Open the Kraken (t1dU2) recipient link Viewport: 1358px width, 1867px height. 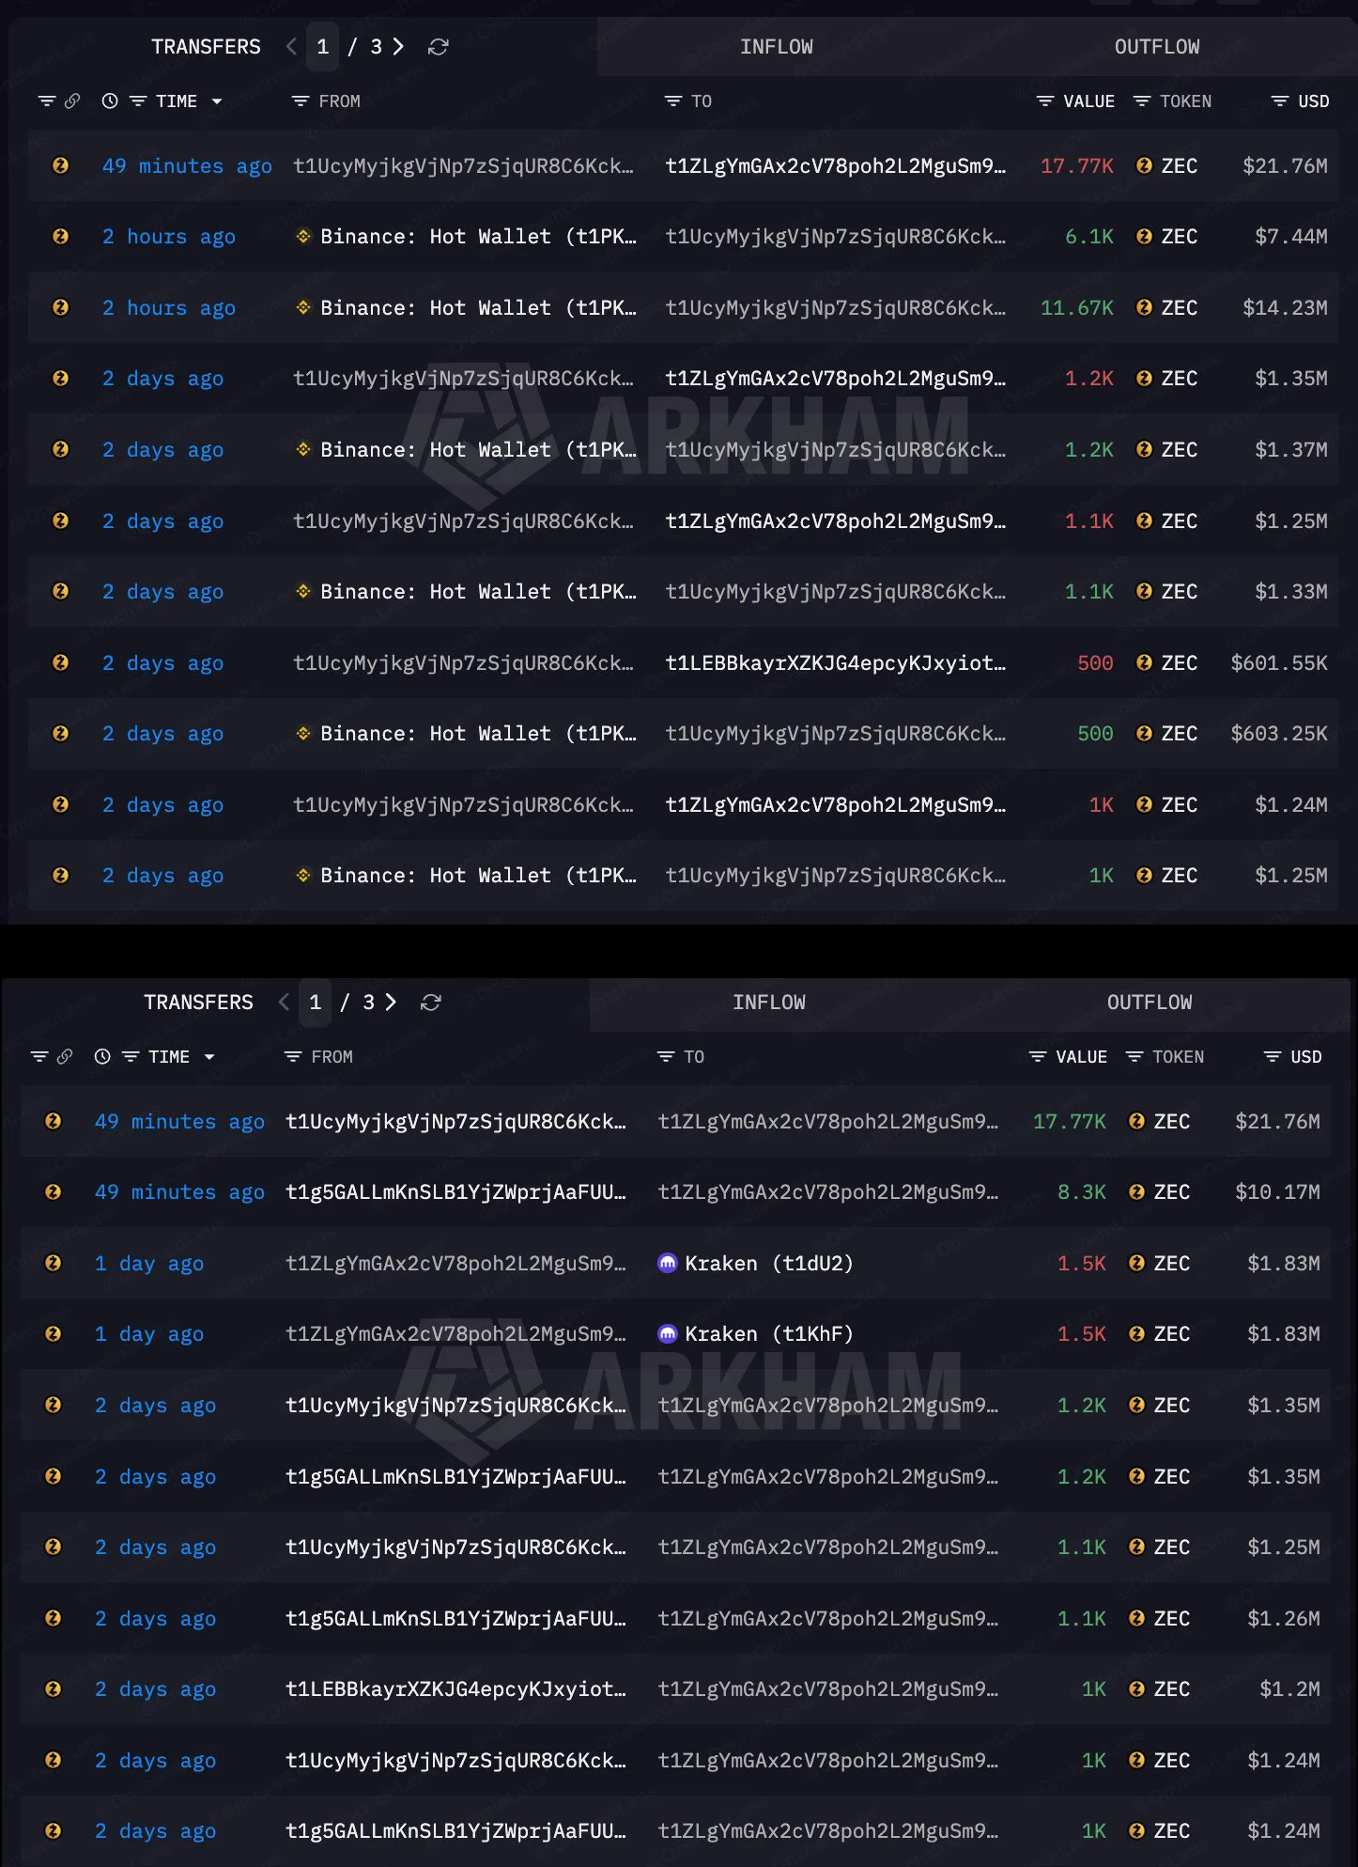tap(768, 1263)
